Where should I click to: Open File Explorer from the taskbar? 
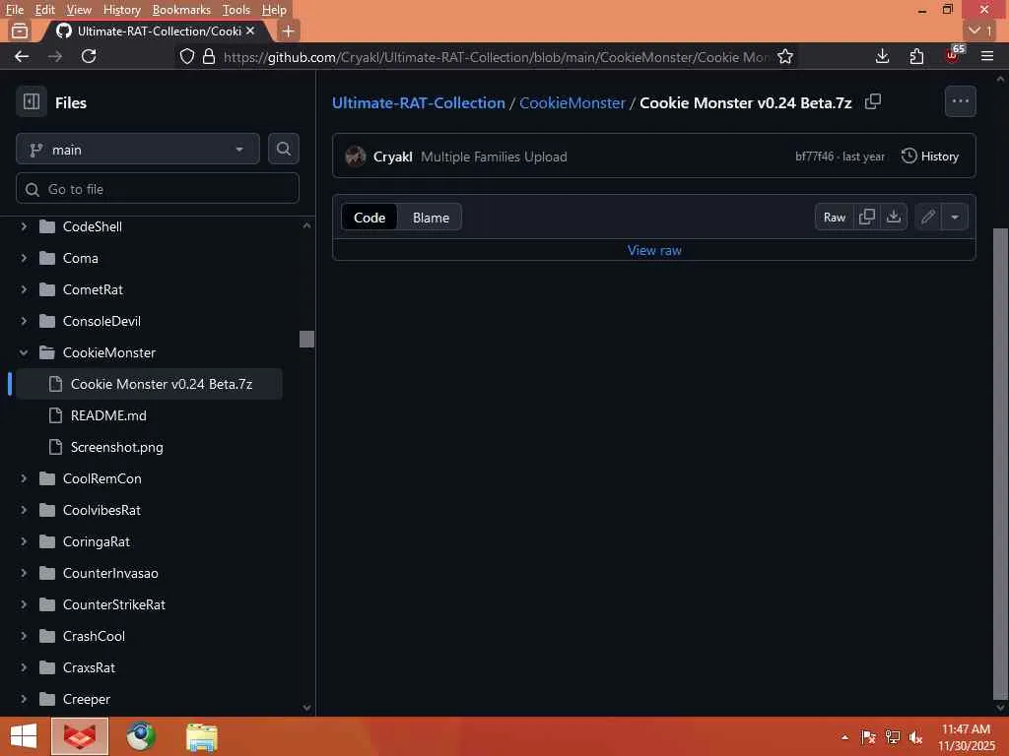pos(201,736)
